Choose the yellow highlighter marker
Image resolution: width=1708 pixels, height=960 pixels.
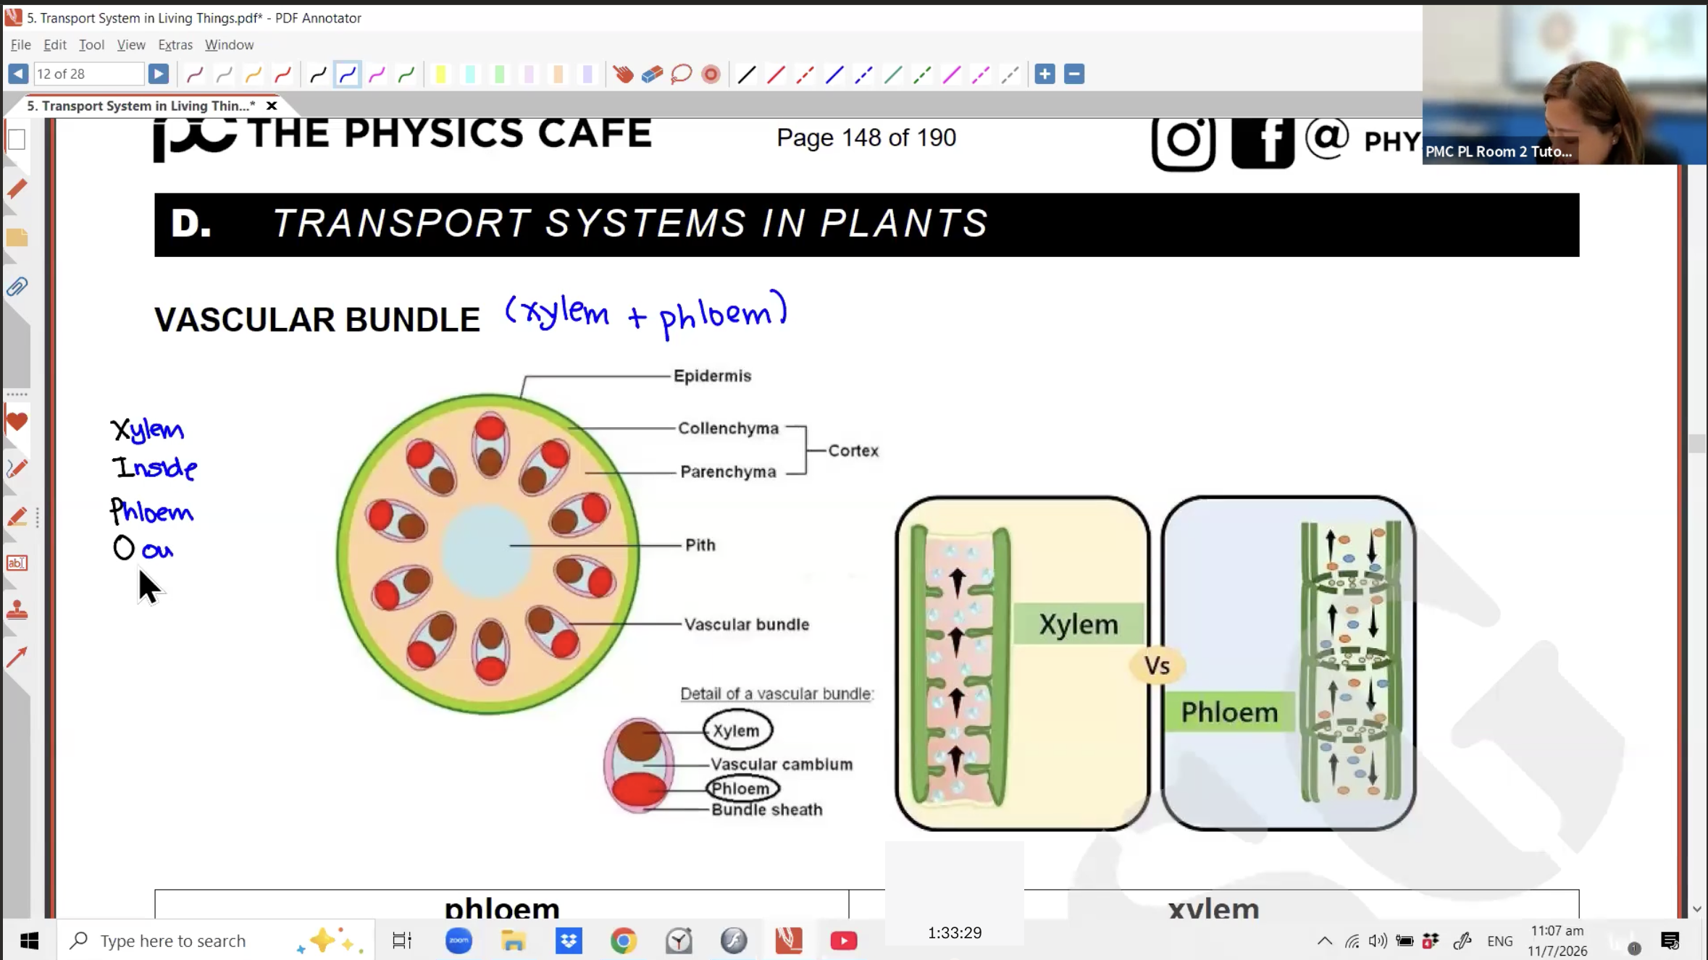tap(440, 74)
